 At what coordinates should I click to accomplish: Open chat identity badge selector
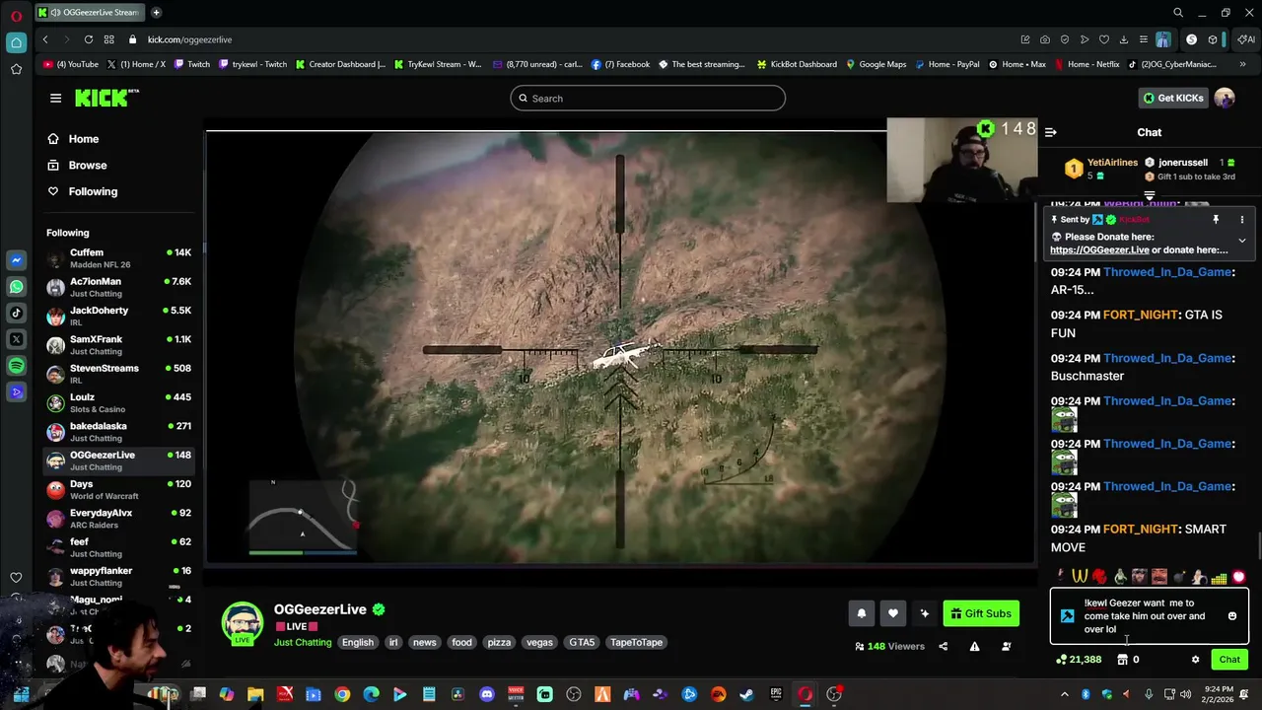(x=1067, y=616)
